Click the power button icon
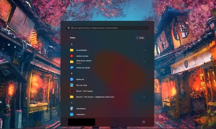This screenshot has height=129, width=216. (x=144, y=122)
